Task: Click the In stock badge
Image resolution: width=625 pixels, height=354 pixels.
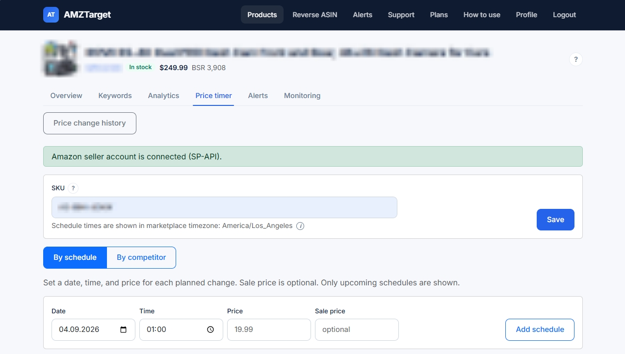Action: pos(140,67)
